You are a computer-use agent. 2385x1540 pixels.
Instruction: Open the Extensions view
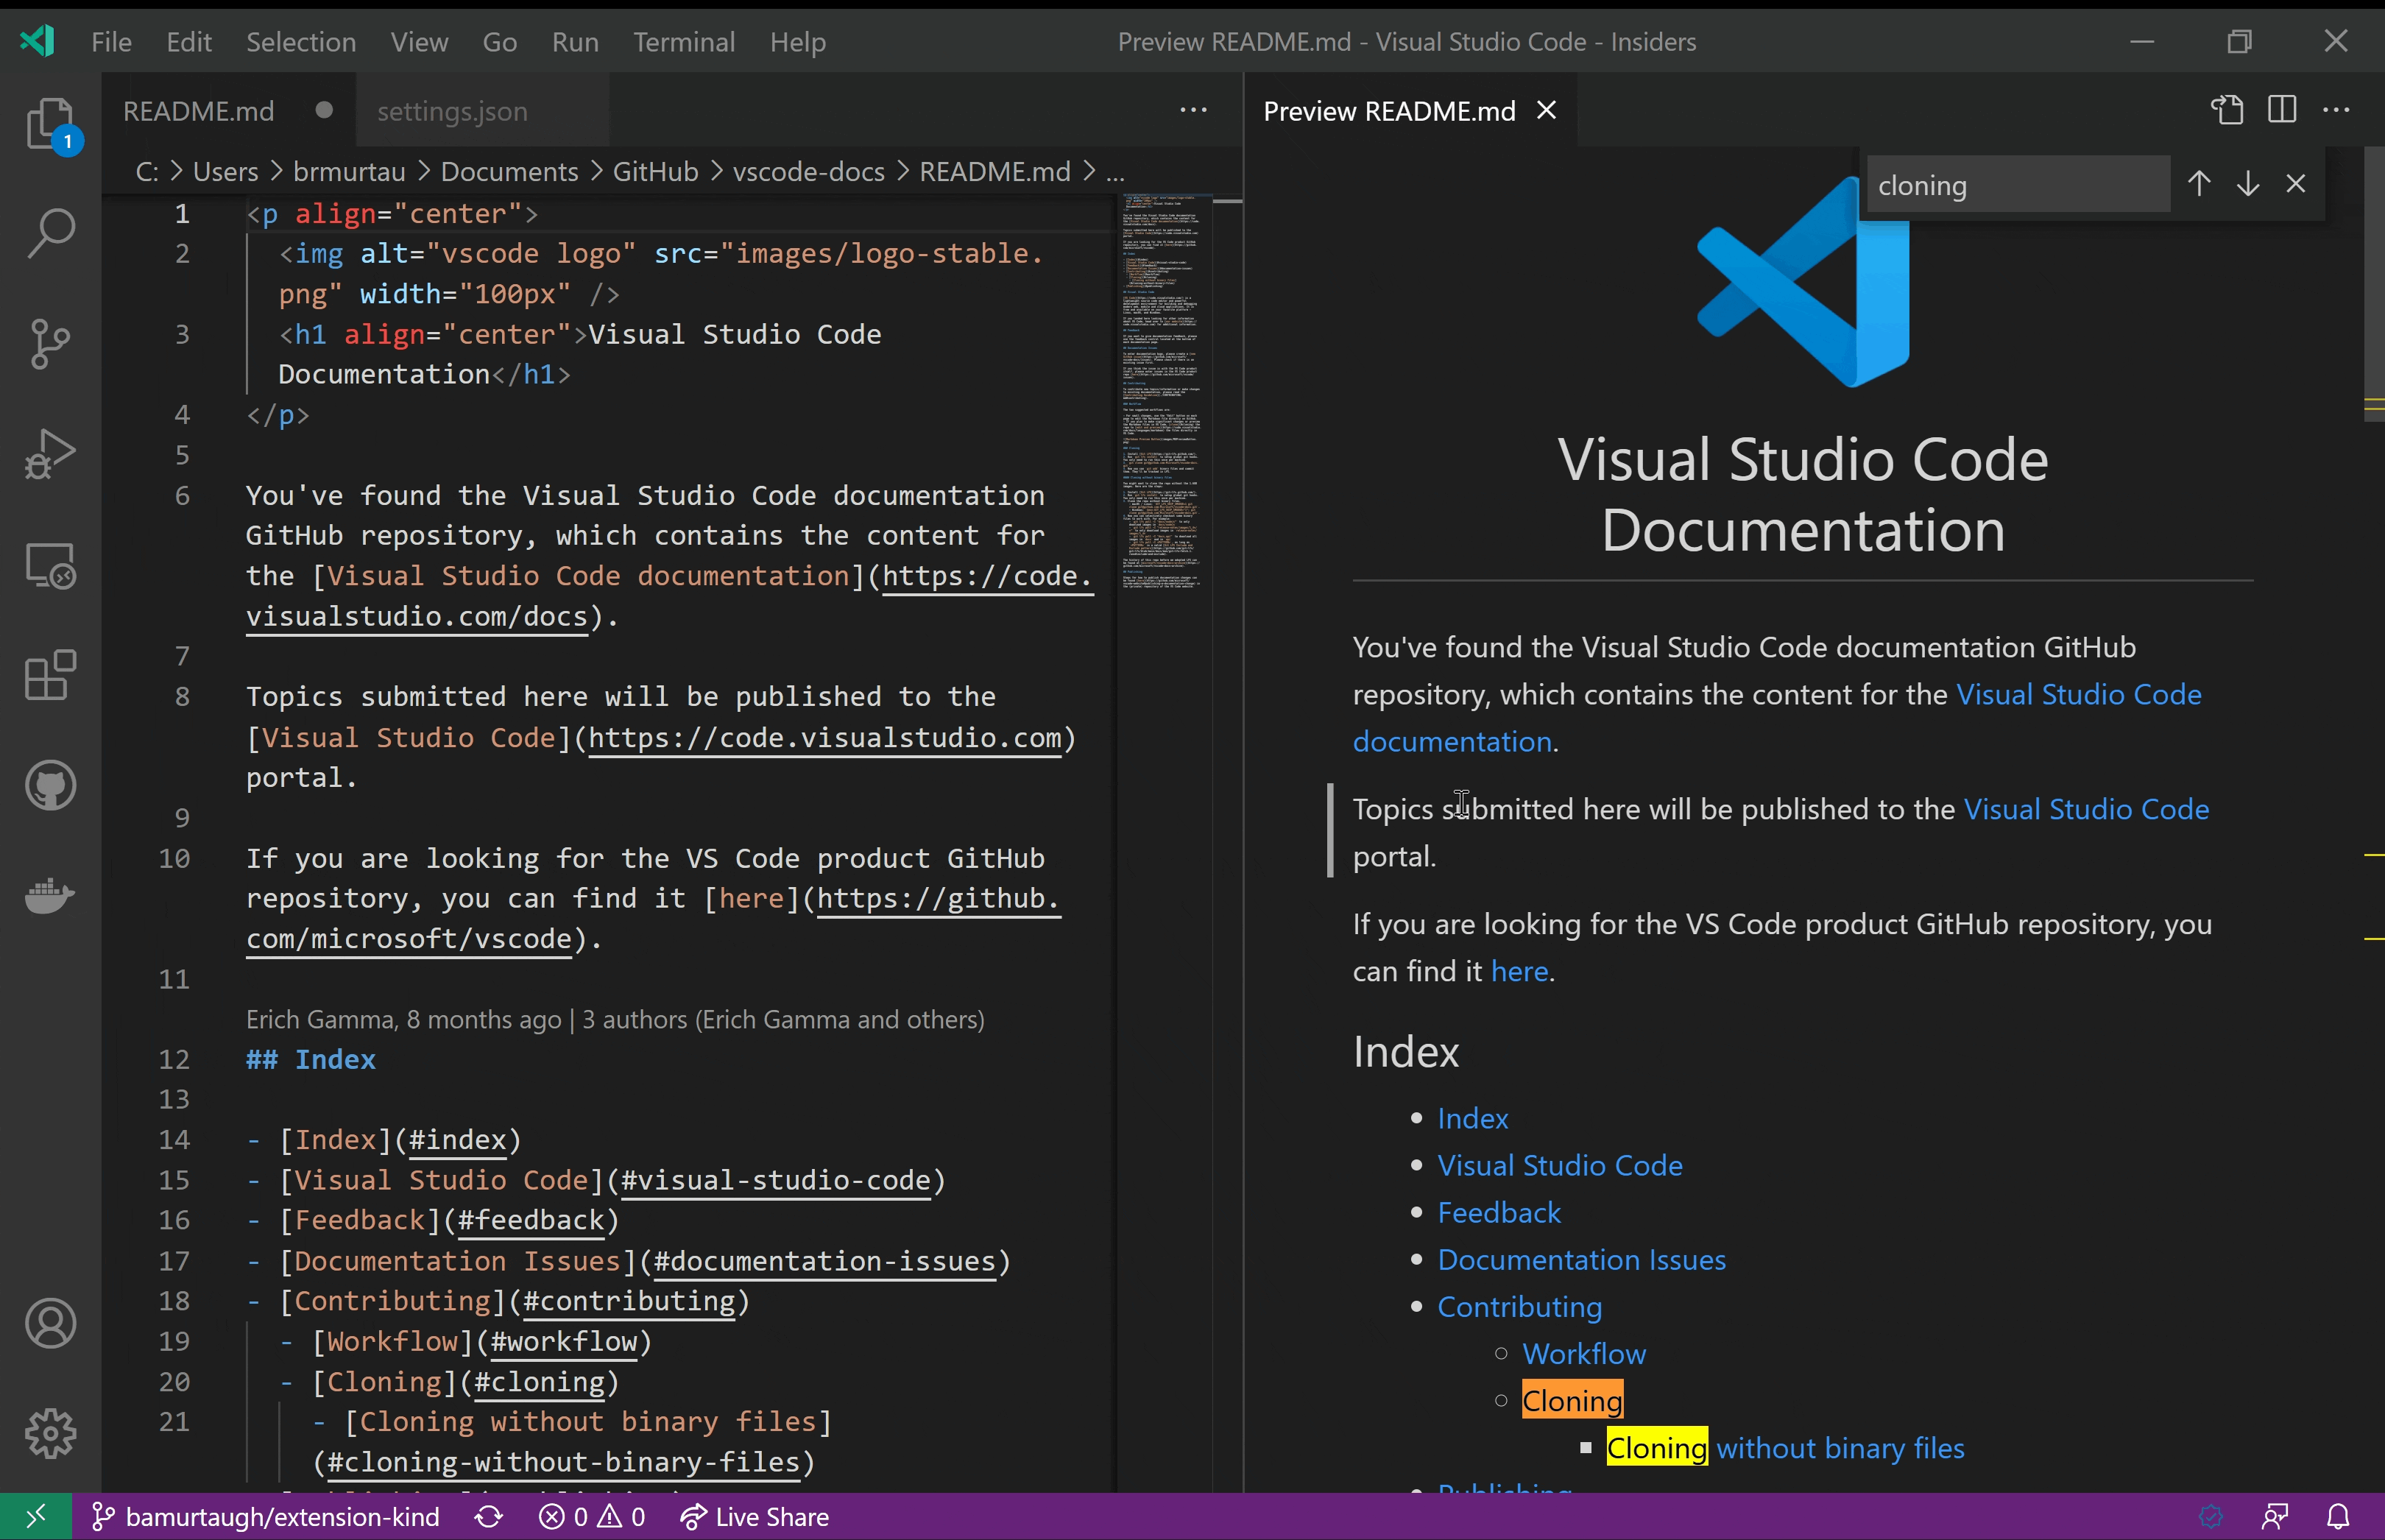click(50, 675)
